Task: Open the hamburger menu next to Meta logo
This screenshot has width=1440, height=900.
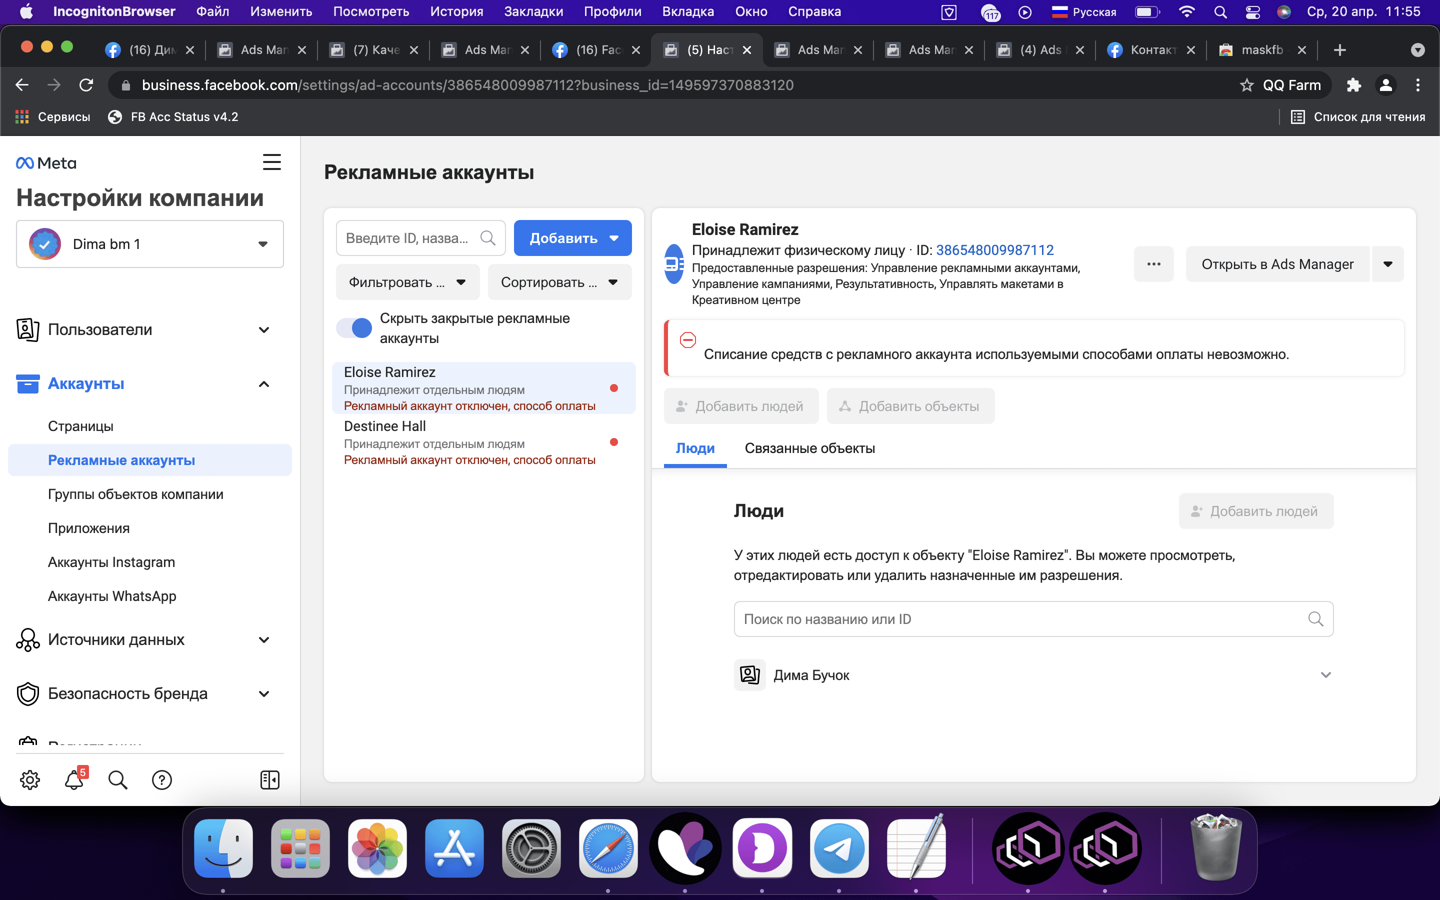Action: coord(272,162)
